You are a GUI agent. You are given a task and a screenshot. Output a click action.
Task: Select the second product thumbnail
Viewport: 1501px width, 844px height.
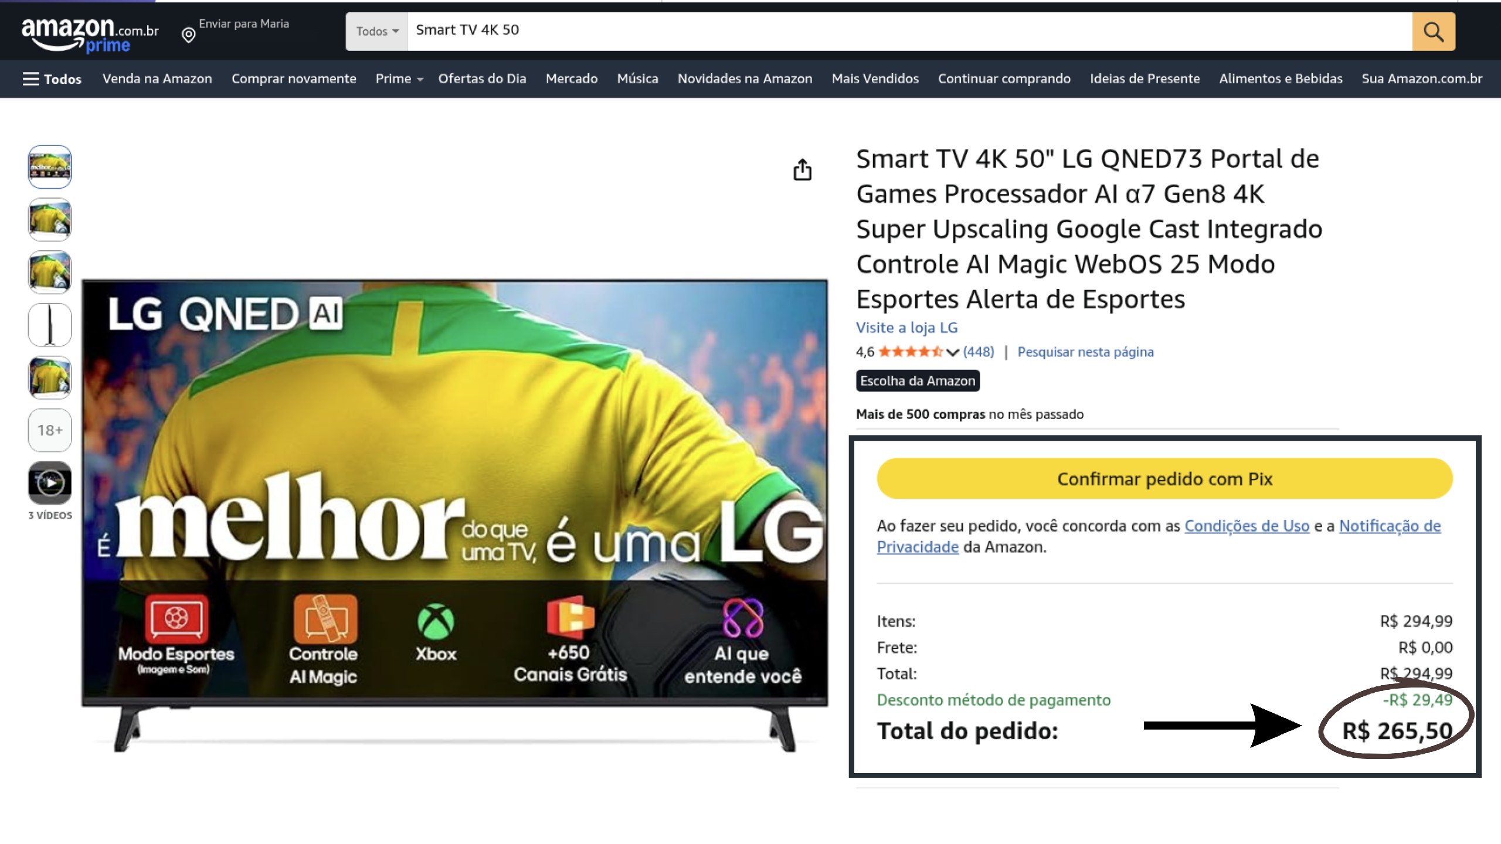(50, 220)
